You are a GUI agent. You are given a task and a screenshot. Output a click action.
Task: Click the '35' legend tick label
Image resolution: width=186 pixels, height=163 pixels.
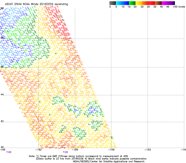[x=155, y=7]
